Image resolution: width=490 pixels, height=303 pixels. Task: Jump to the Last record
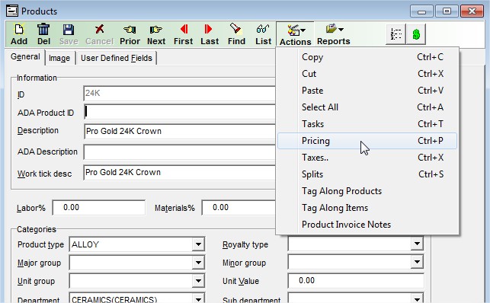point(210,34)
